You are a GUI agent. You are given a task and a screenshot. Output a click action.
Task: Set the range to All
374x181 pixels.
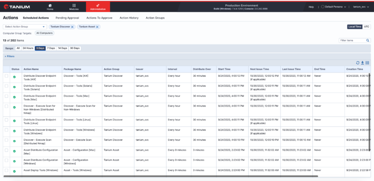point(18,48)
